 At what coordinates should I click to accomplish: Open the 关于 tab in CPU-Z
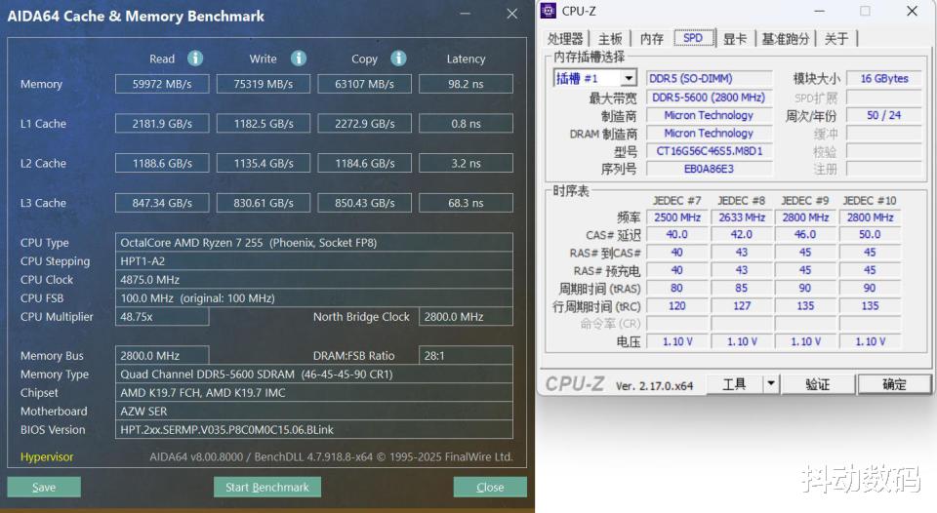(x=836, y=39)
